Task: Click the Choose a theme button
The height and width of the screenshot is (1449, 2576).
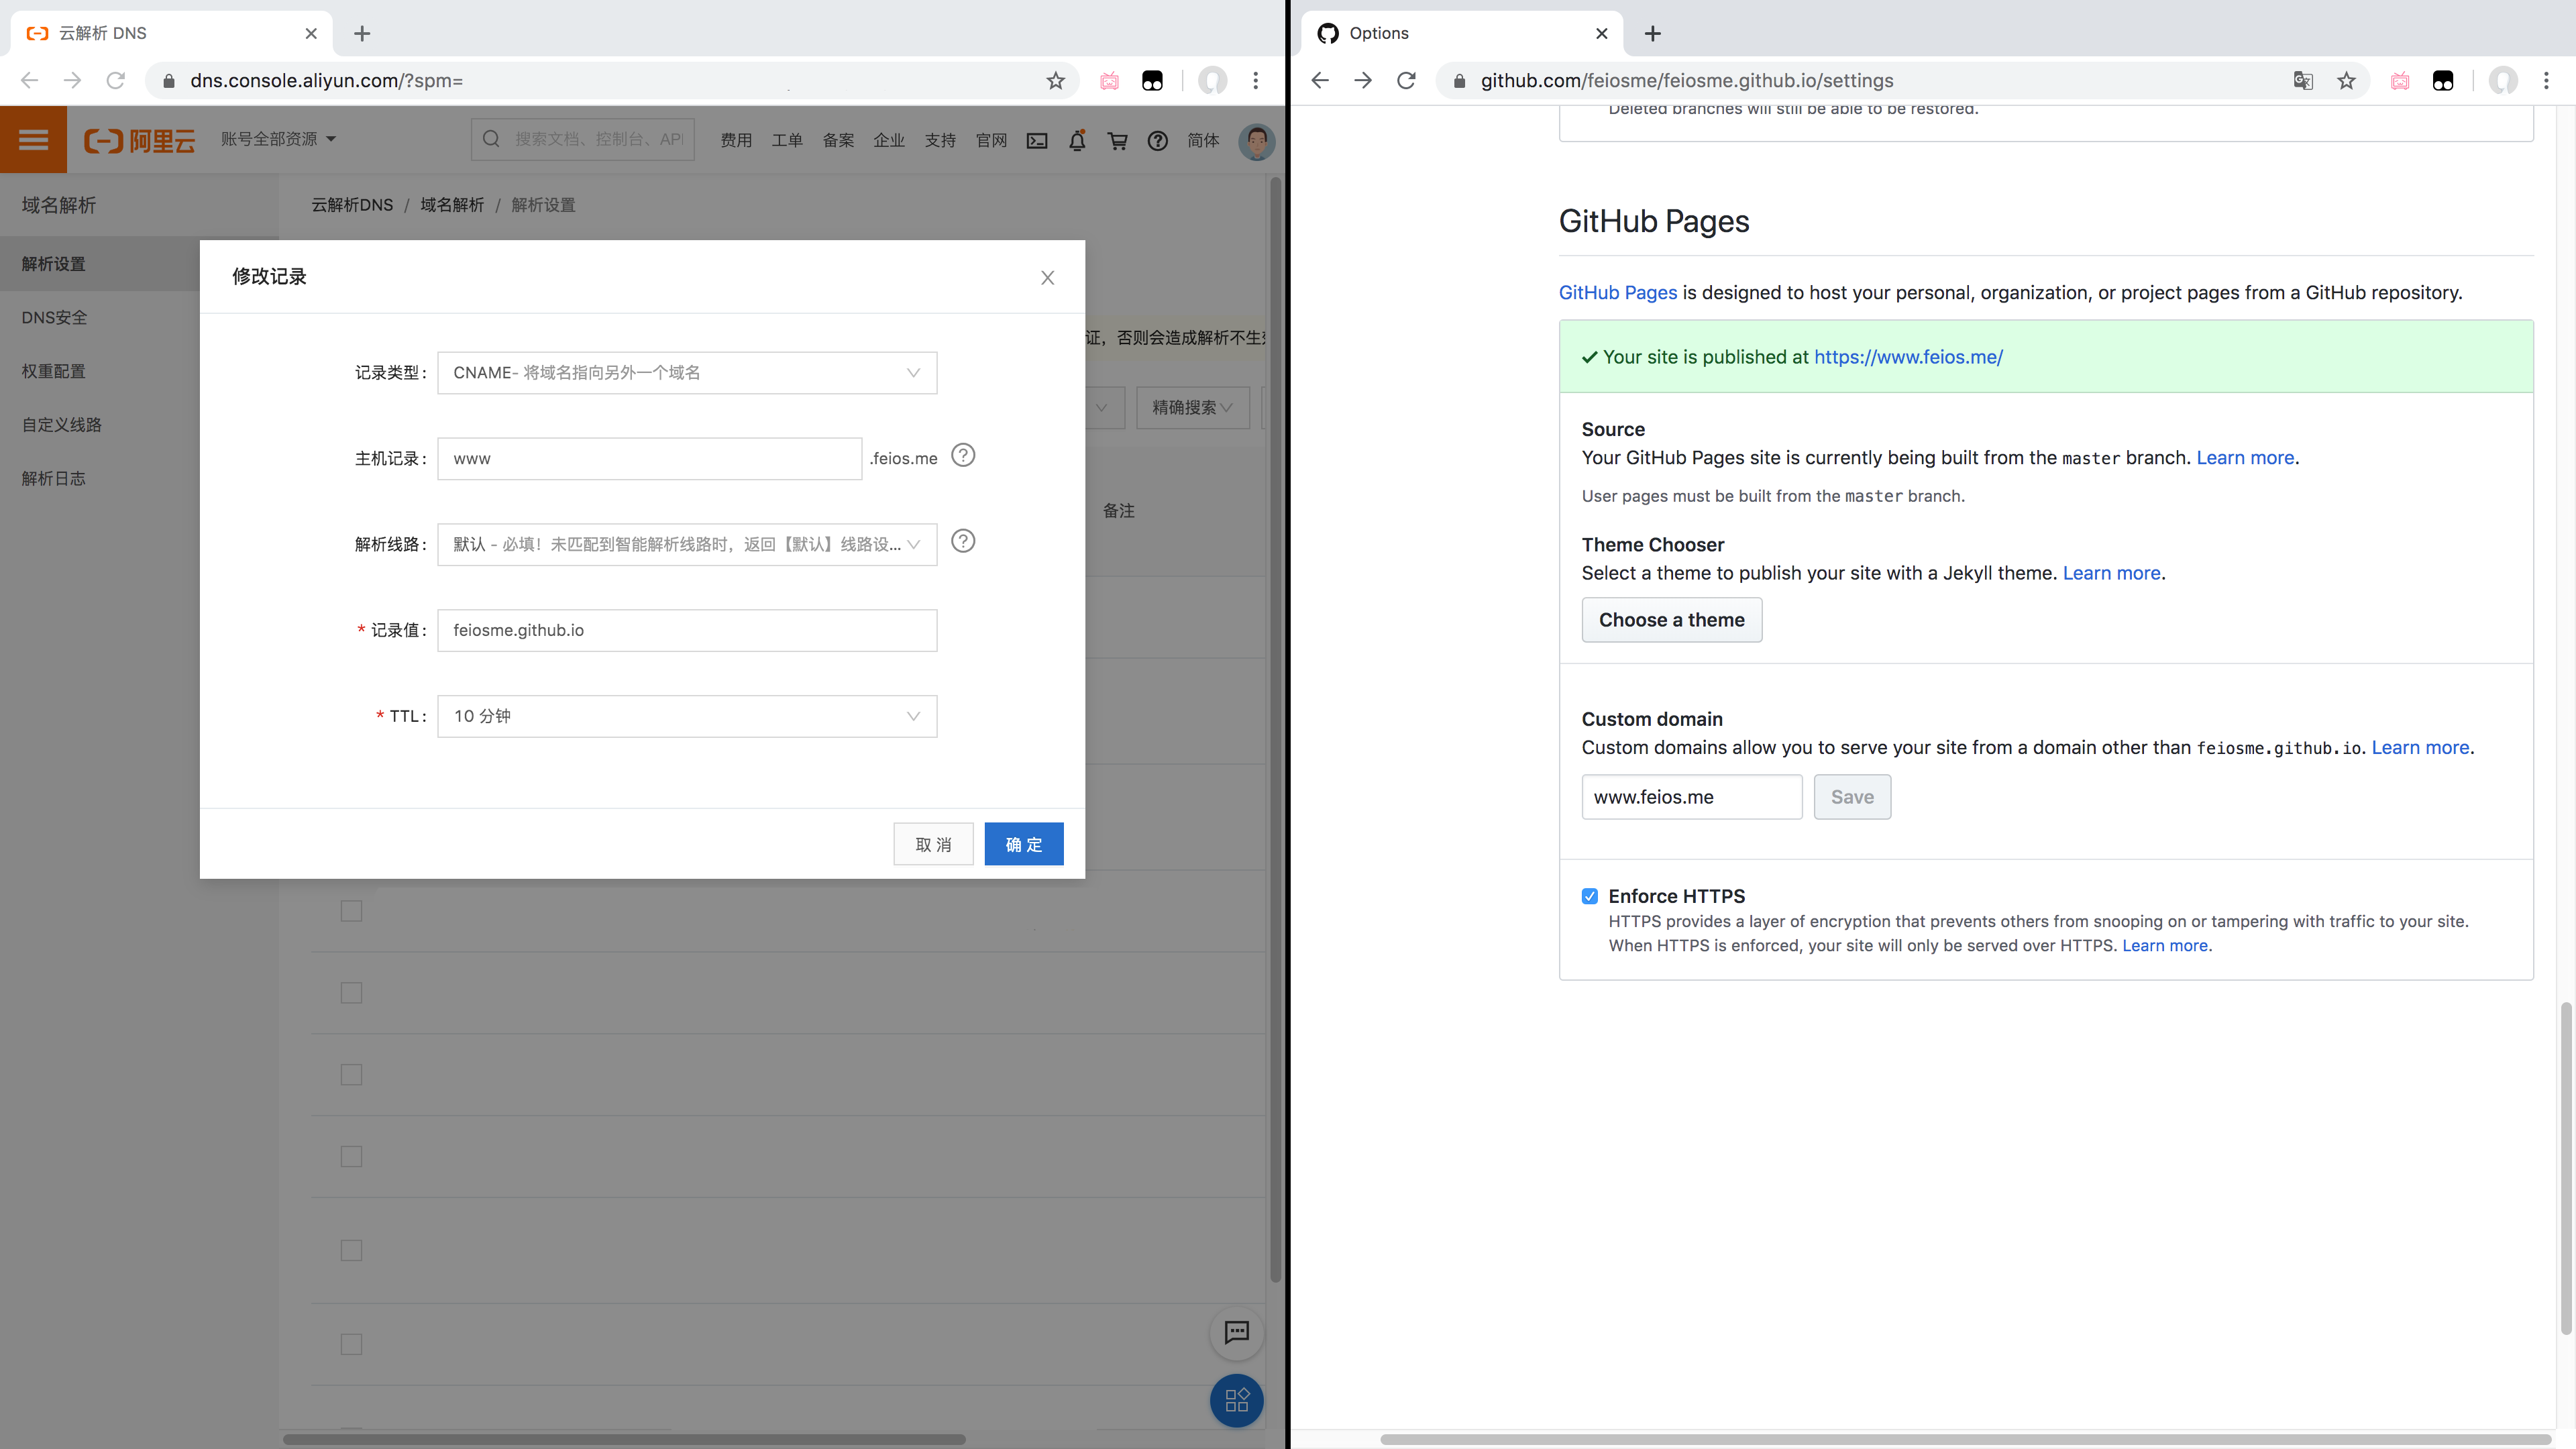Action: pyautogui.click(x=1671, y=620)
